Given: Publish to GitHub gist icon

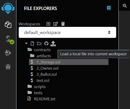Looking at the screenshot, I should click(x=46, y=43).
